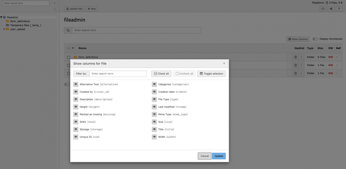346x169 pixels.
Task: Toggle visibility of Size column
Action: point(155,122)
